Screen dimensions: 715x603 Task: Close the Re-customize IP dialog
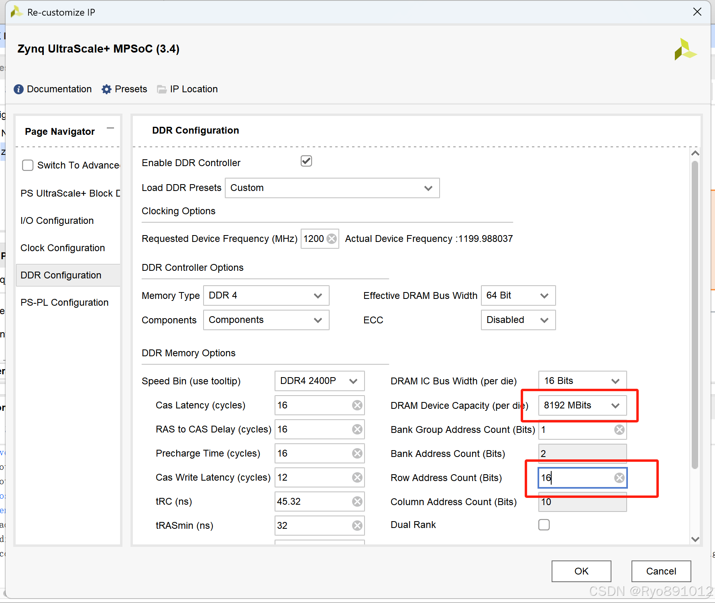tap(697, 12)
